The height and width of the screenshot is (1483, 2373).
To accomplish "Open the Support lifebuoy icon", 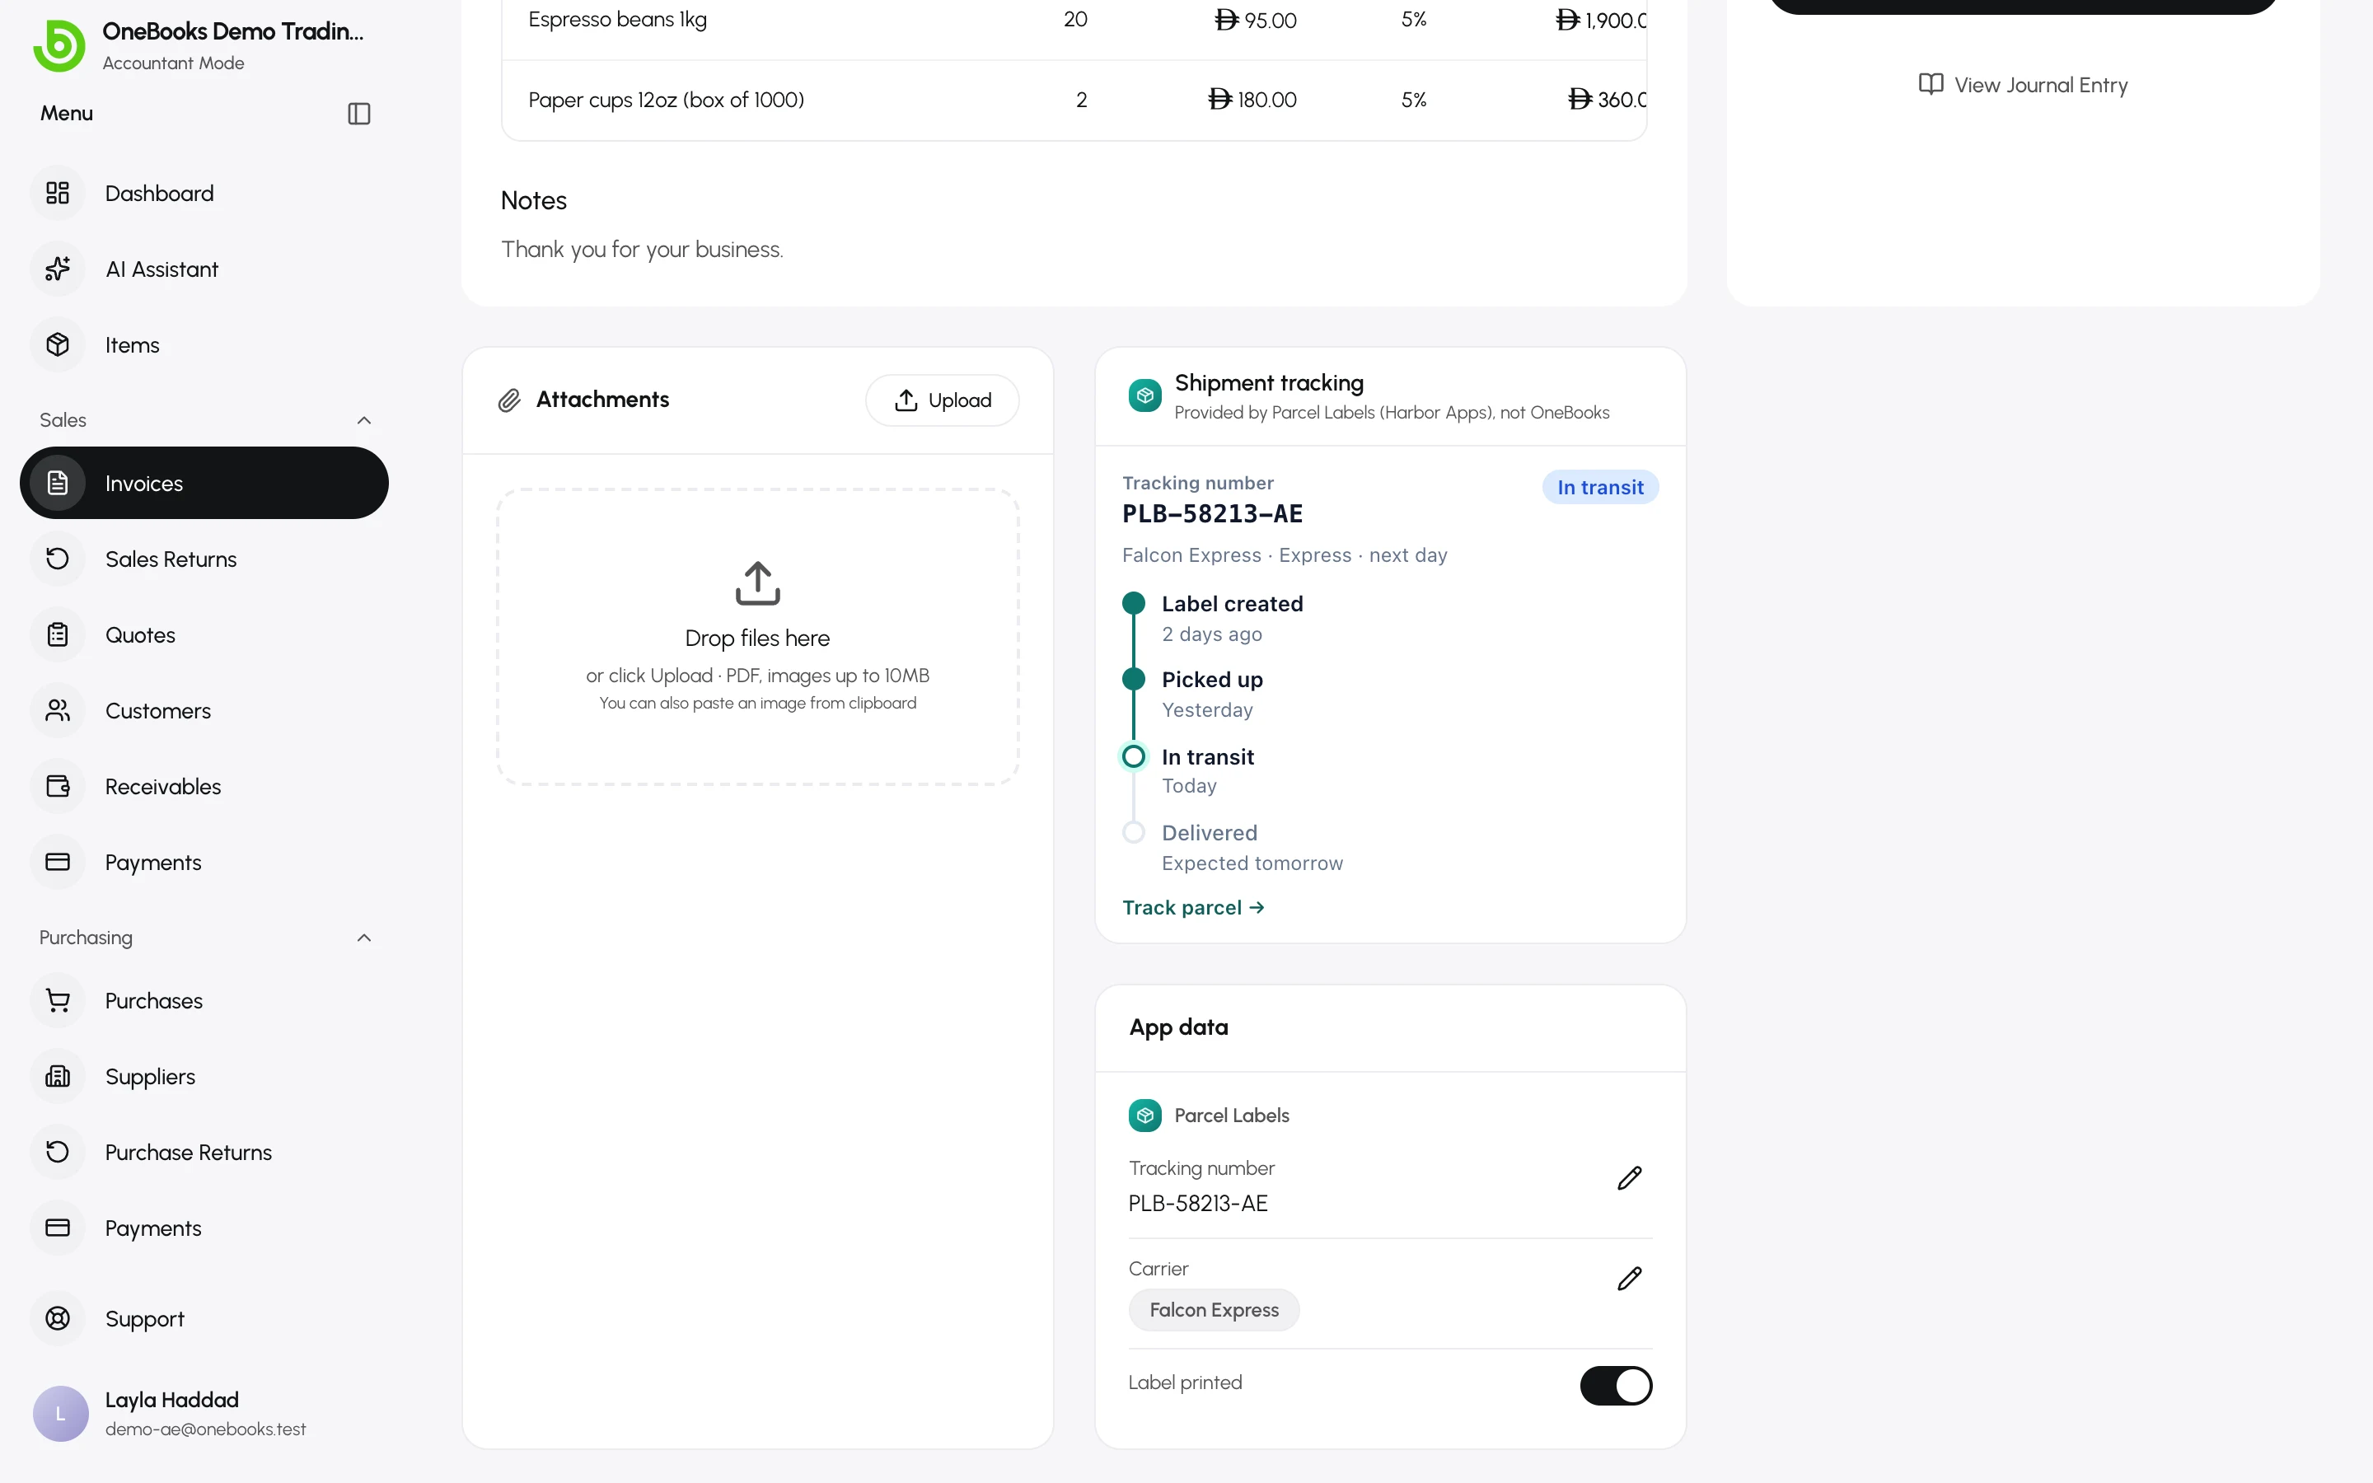I will pos(58,1318).
